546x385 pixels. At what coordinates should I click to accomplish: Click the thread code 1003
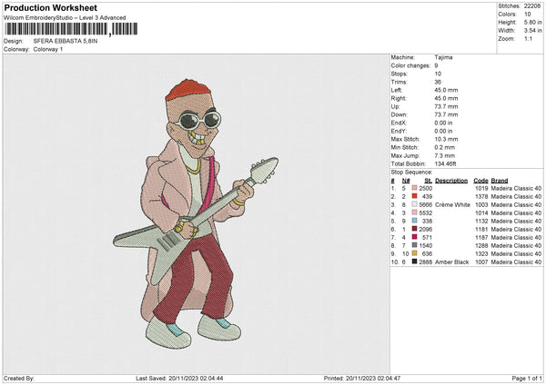click(481, 204)
